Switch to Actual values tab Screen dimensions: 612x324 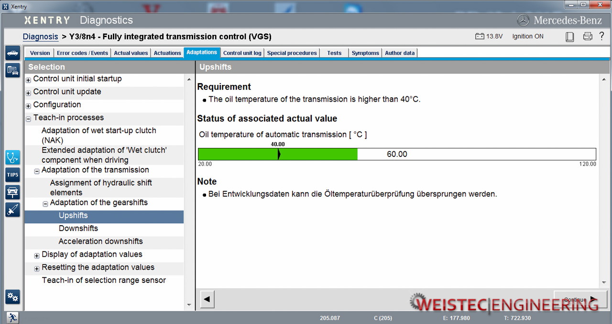[x=131, y=53]
